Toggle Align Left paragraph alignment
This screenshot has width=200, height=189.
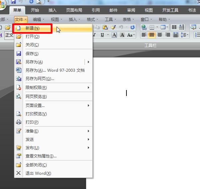(144, 35)
